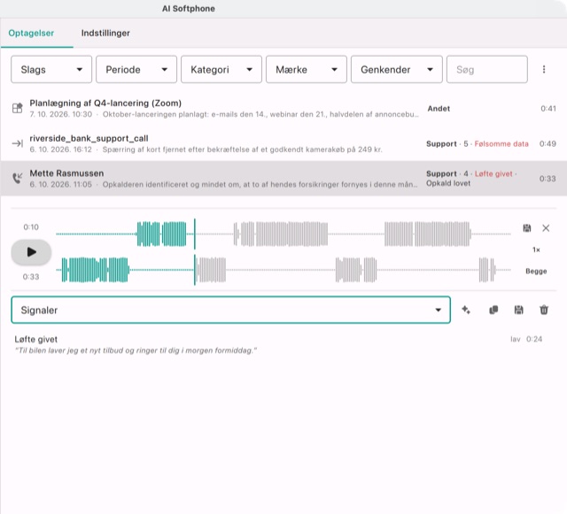Open the riverside_bank_support_call recording

coord(283,143)
